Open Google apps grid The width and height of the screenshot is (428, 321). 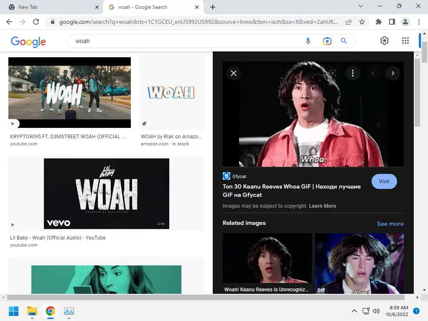pos(405,41)
